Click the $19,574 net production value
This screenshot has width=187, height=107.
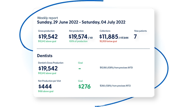click(x=80, y=37)
